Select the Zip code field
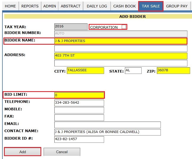 173,70
